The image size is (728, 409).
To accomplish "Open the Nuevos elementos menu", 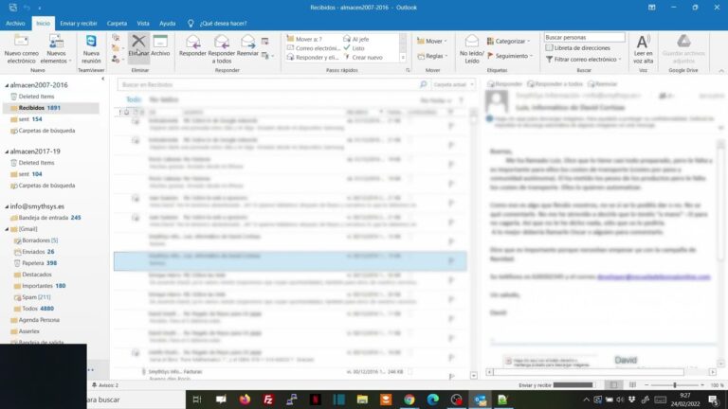I will [56, 48].
